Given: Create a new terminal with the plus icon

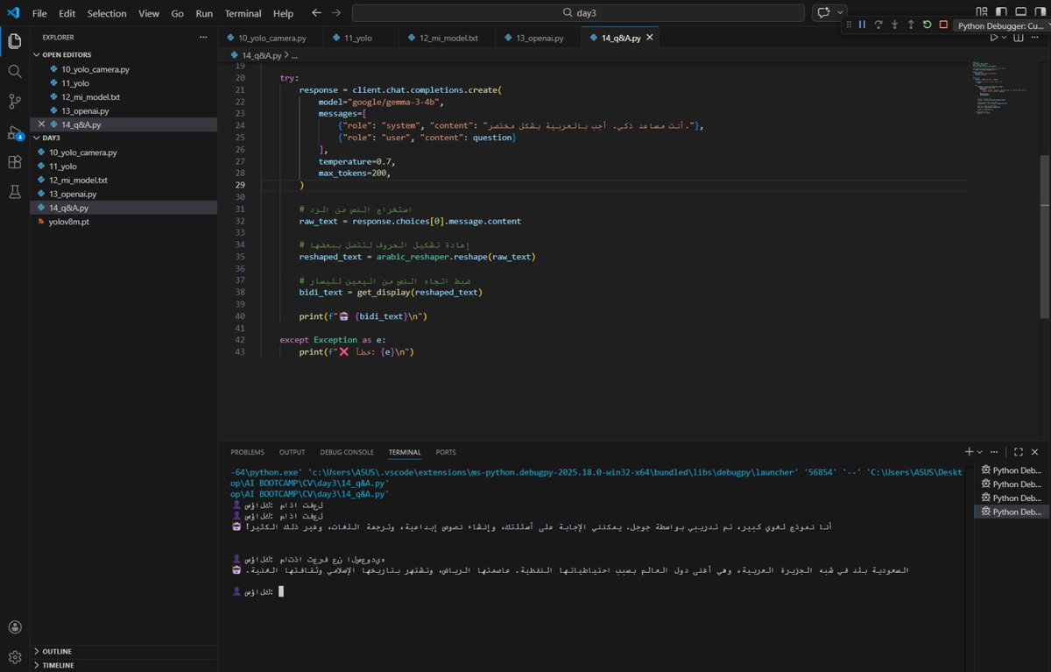Looking at the screenshot, I should [x=969, y=452].
